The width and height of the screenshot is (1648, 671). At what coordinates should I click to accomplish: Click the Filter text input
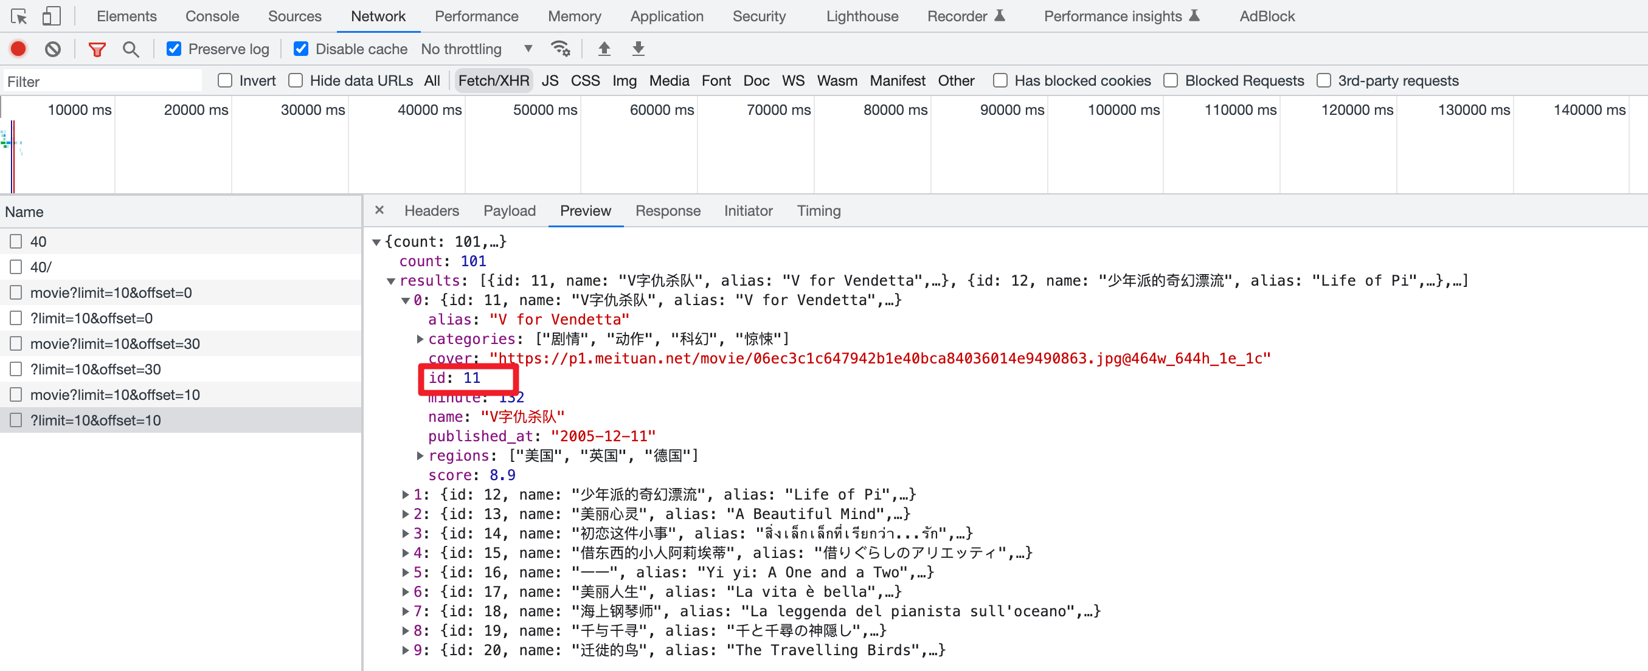[x=102, y=81]
